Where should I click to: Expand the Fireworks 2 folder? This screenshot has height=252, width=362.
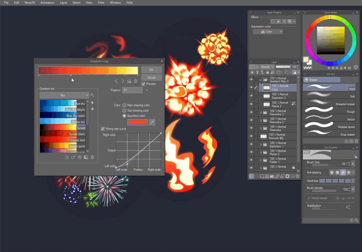(x=261, y=121)
